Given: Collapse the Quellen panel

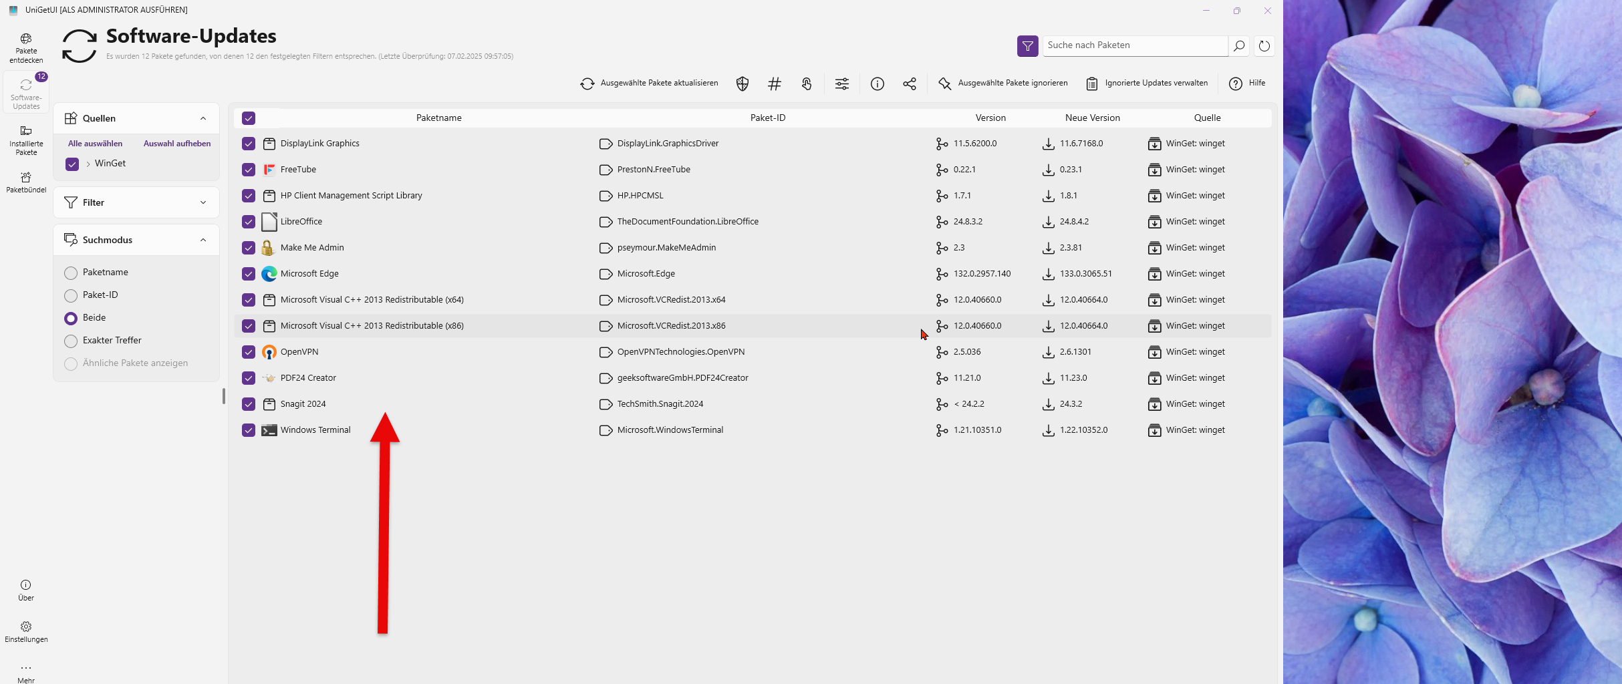Looking at the screenshot, I should pos(203,118).
